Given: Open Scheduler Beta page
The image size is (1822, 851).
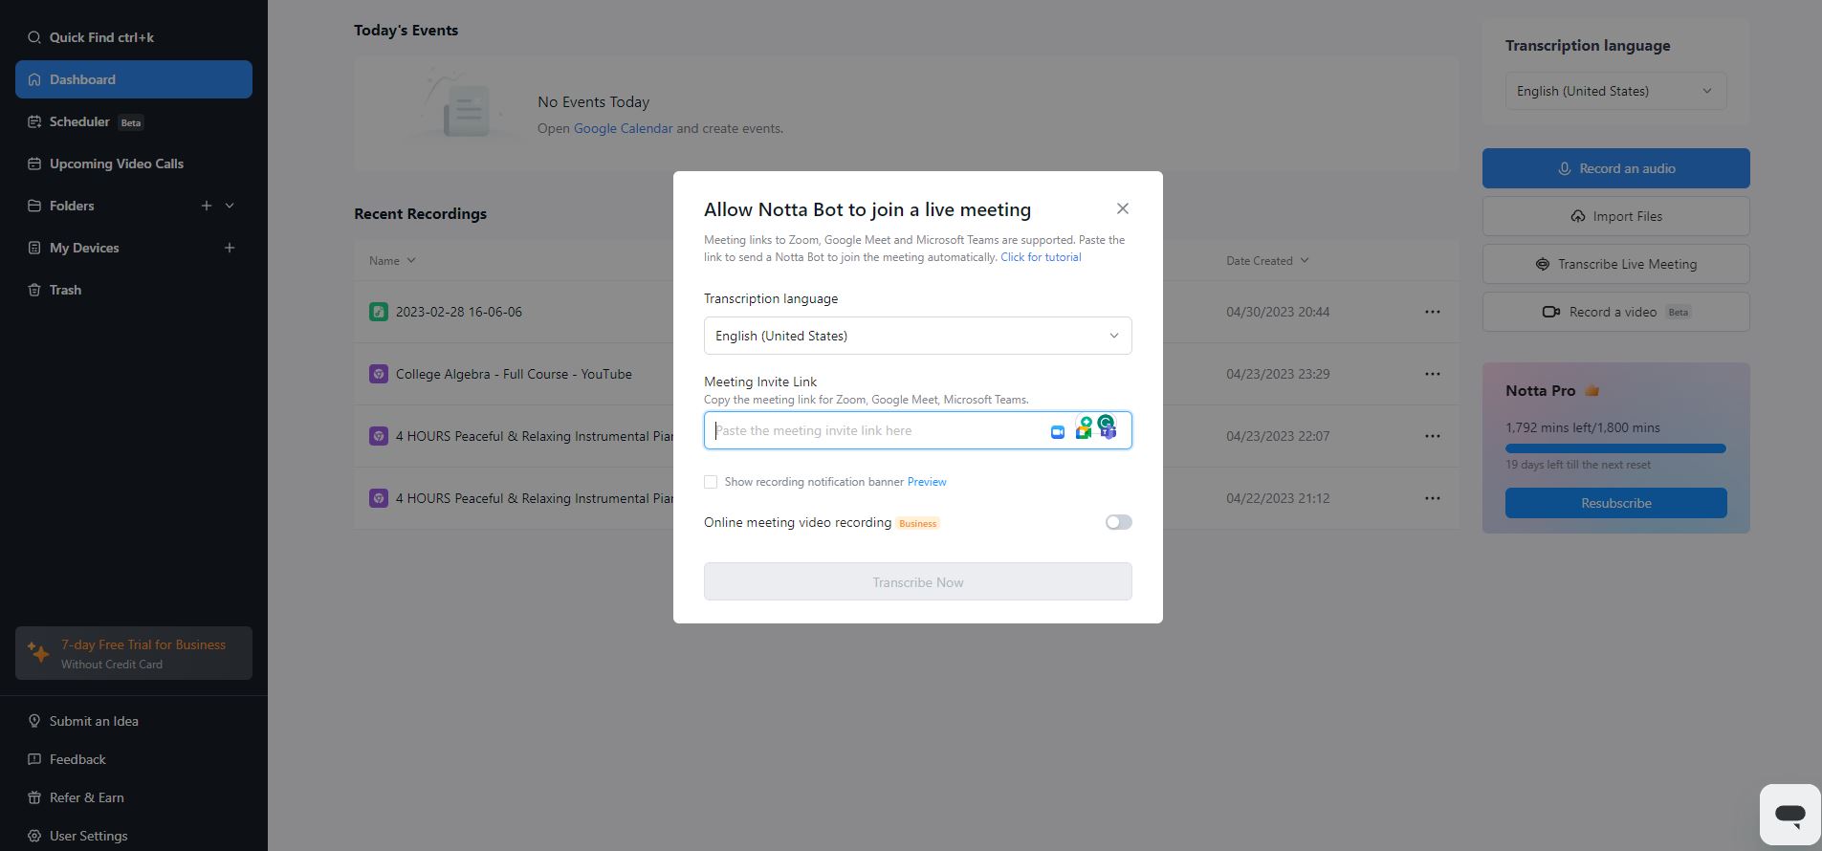Looking at the screenshot, I should tap(134, 121).
